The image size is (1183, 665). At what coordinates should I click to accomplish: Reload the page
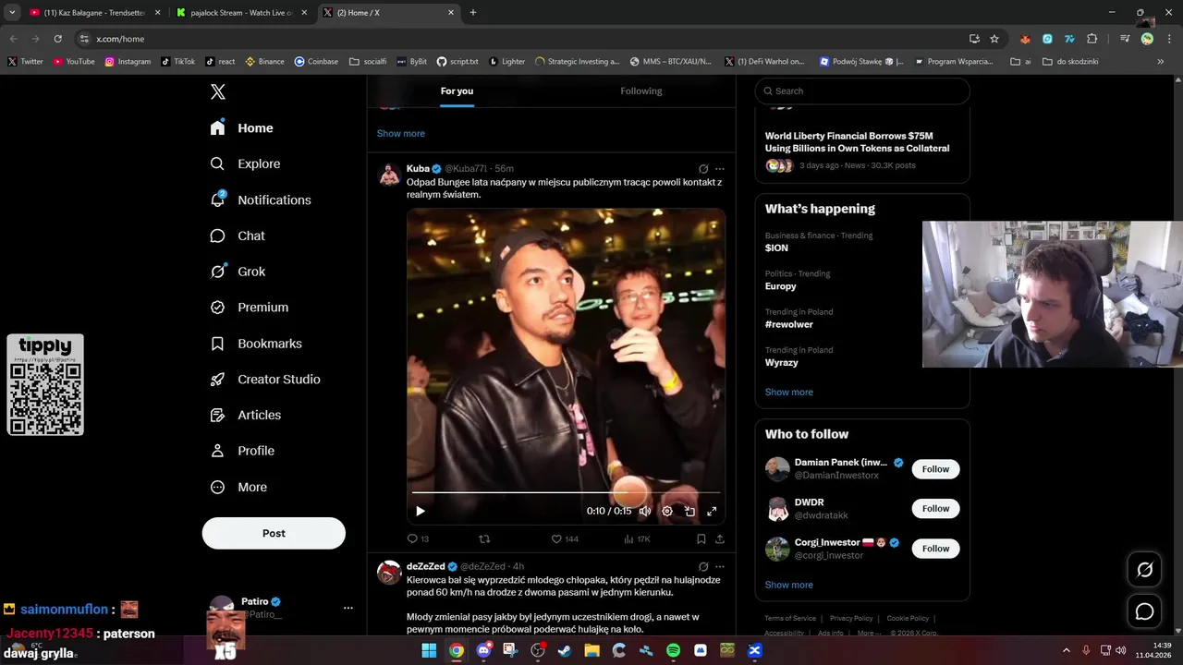58,39
